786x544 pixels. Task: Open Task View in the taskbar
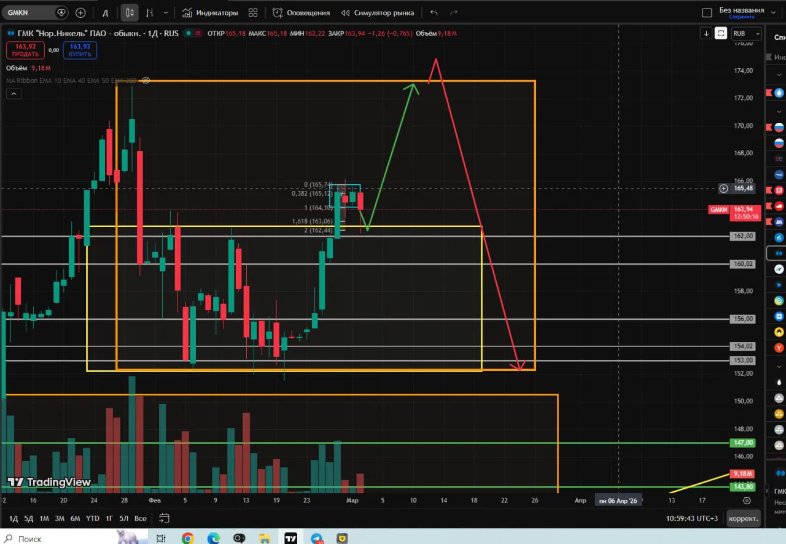tap(161, 538)
